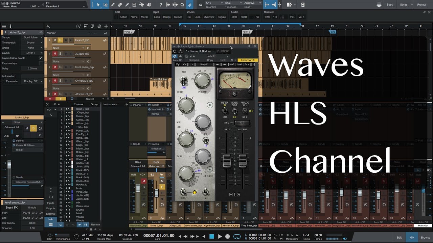Click the Q quantize icon in toolbar

pyautogui.click(x=182, y=5)
